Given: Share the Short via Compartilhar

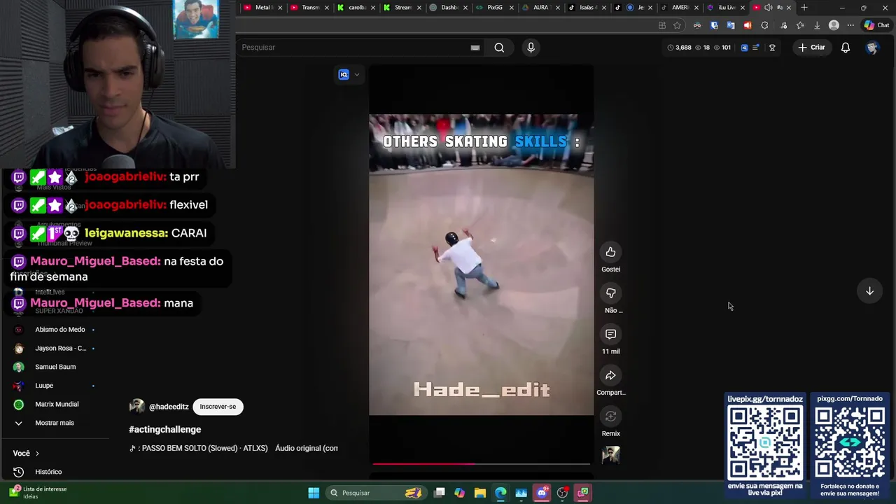Looking at the screenshot, I should pyautogui.click(x=610, y=376).
